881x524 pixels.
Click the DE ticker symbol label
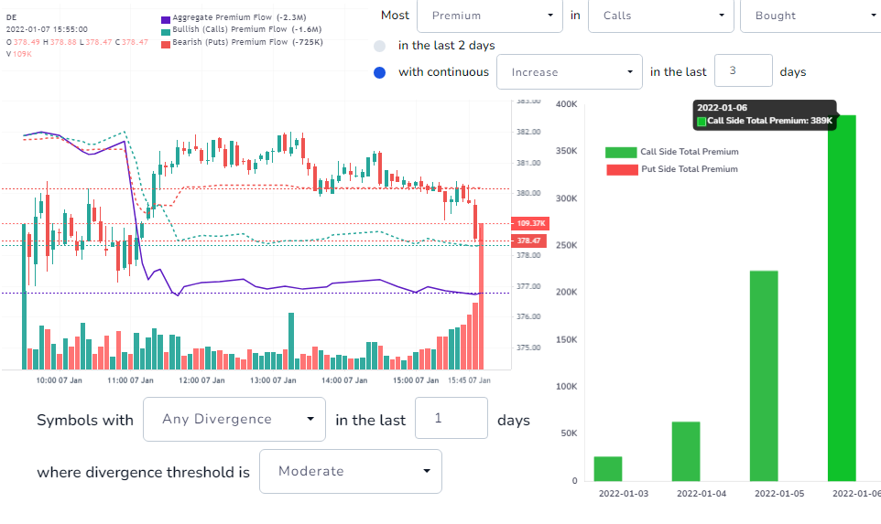click(11, 17)
